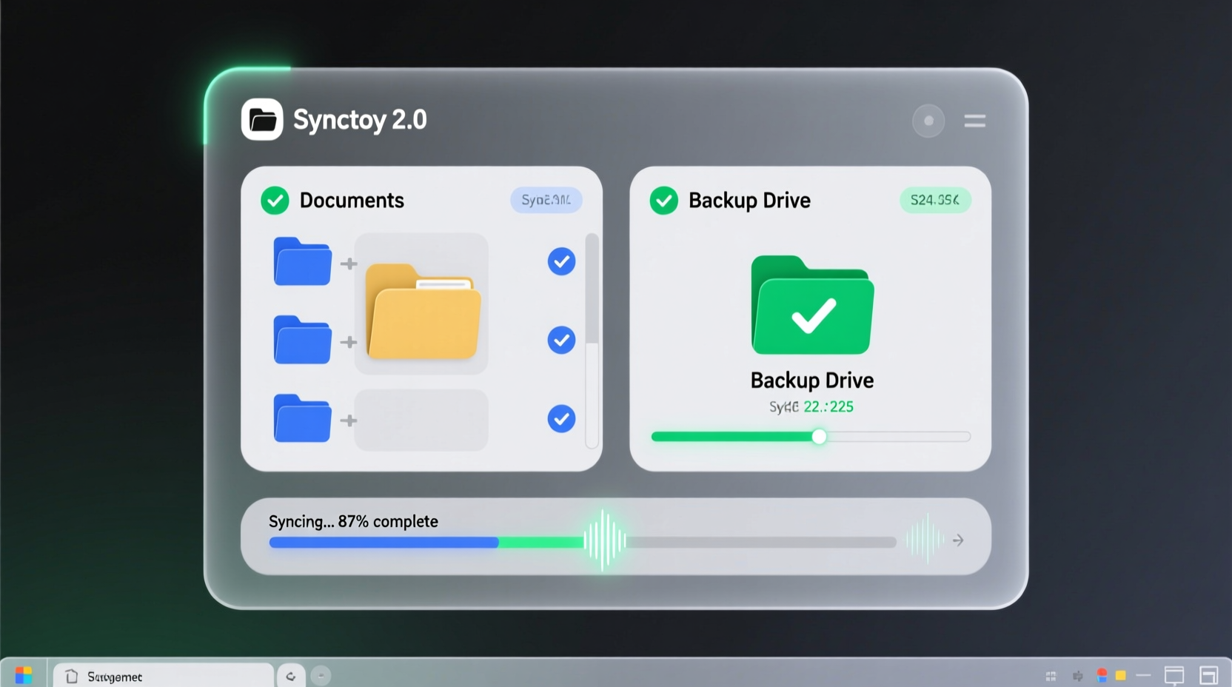The width and height of the screenshot is (1232, 687).
Task: Click the plus next to first blue folder
Action: (x=349, y=264)
